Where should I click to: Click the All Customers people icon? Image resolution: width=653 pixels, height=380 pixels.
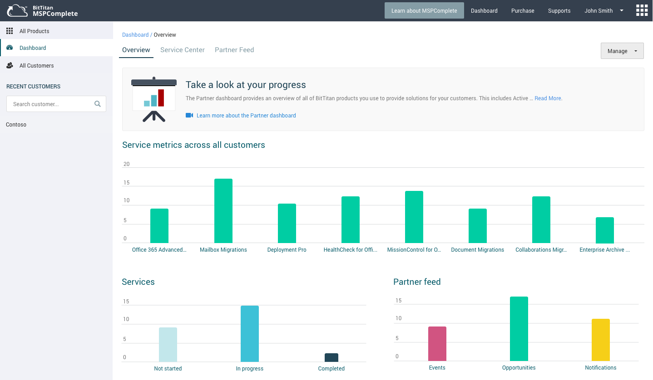click(x=10, y=65)
